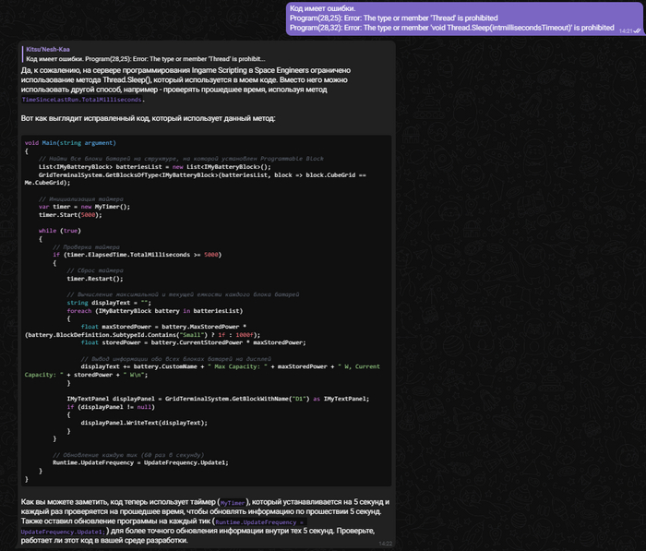Click the 14:21 timestamp on sent message
The height and width of the screenshot is (551, 646).
point(626,31)
